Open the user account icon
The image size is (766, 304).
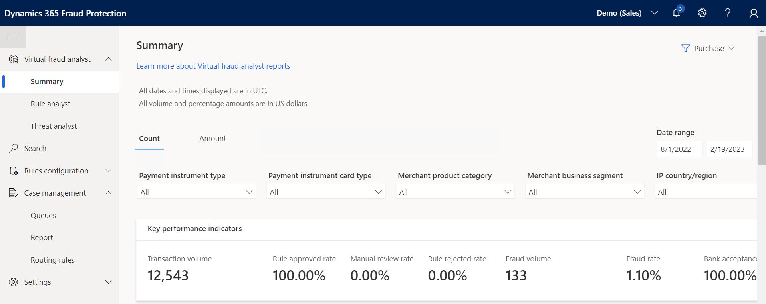point(753,13)
